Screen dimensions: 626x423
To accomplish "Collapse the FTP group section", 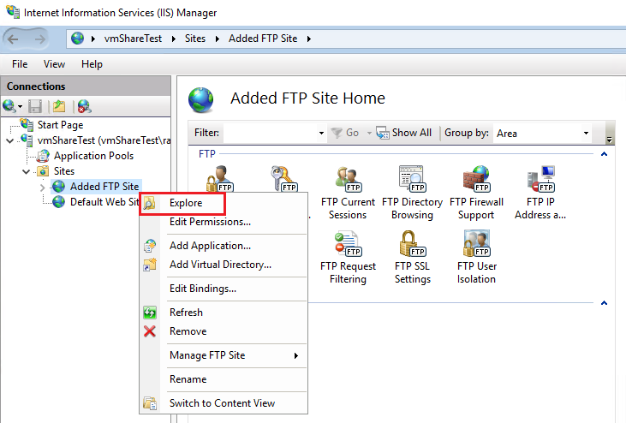I will pyautogui.click(x=604, y=154).
